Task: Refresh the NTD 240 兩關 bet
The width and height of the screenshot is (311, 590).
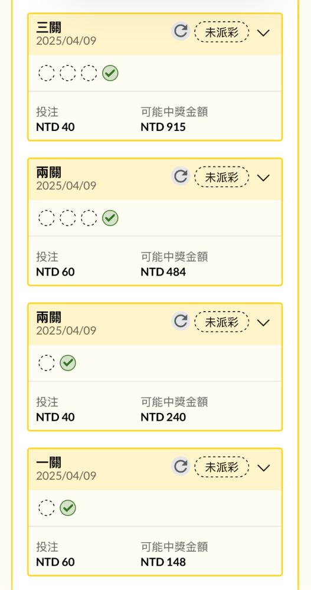Action: coord(181,321)
